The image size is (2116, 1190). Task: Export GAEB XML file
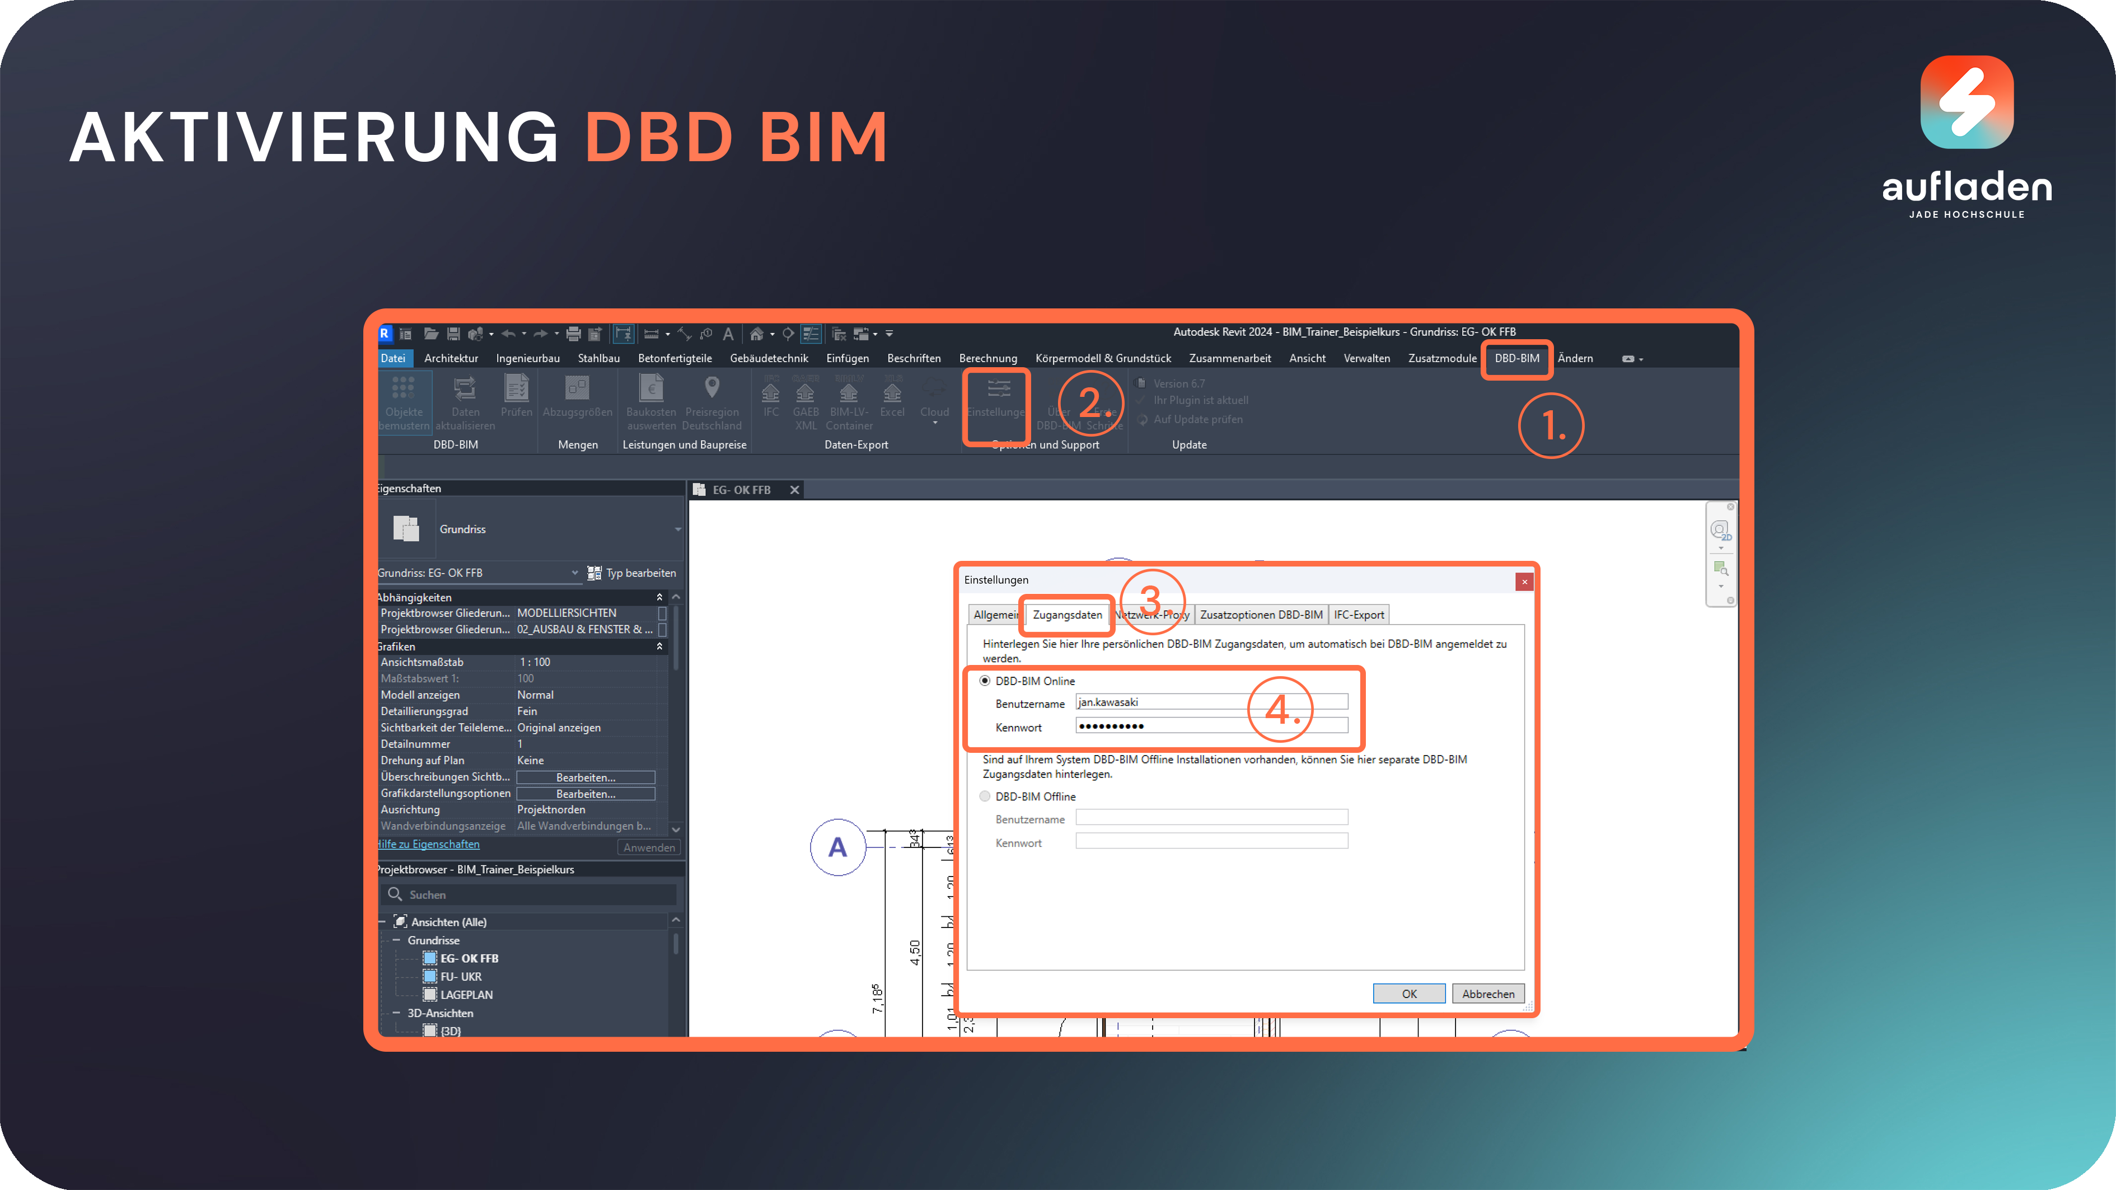[806, 402]
